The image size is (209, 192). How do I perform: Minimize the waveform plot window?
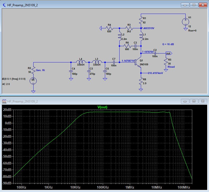[x=185, y=101]
